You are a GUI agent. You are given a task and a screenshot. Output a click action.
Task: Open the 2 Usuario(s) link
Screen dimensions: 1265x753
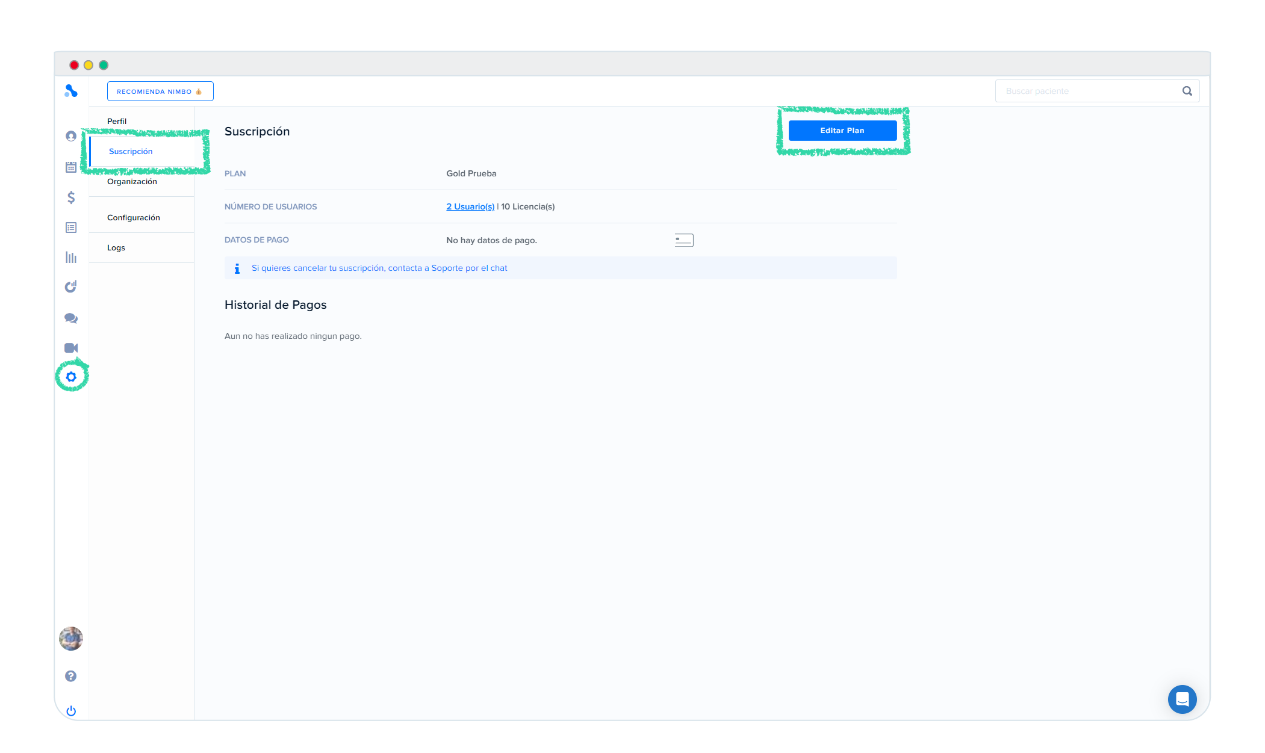(x=470, y=206)
